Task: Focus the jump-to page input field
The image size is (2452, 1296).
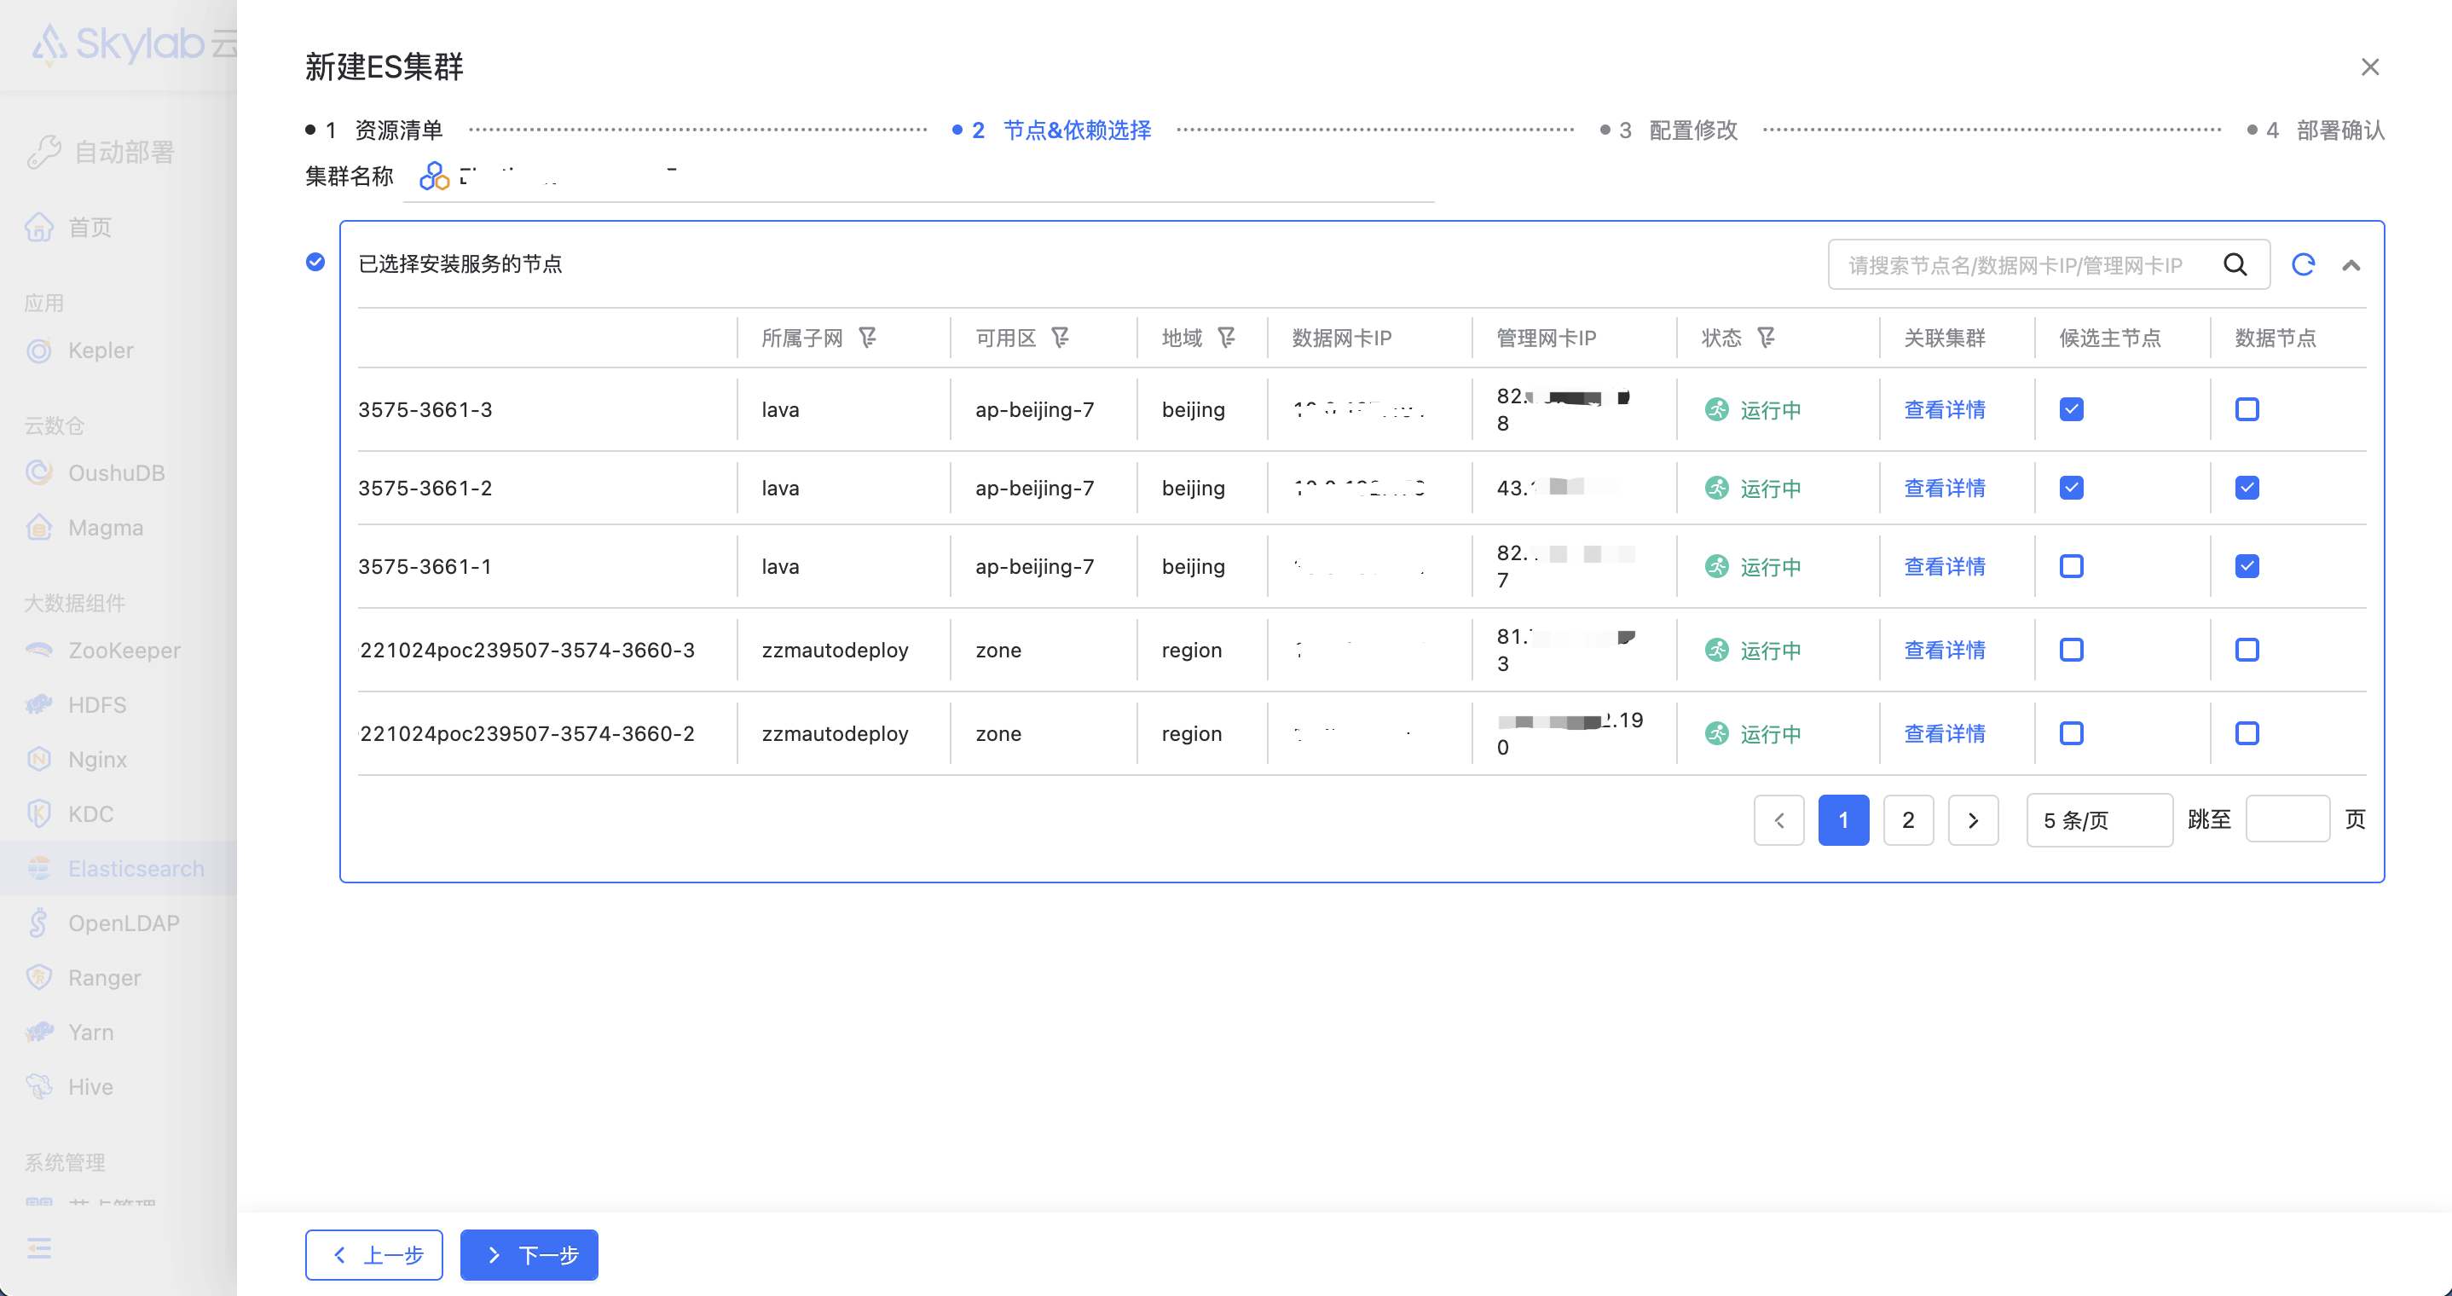Action: pos(2287,820)
